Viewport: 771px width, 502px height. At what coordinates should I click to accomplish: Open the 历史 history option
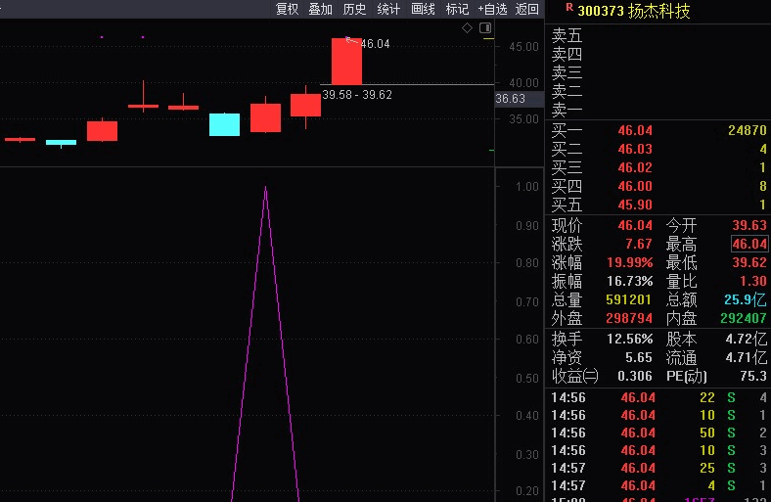pyautogui.click(x=354, y=9)
